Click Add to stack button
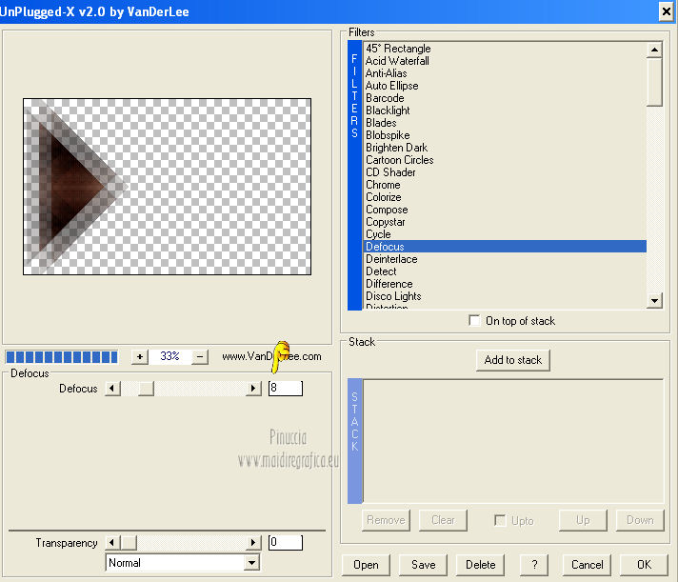The width and height of the screenshot is (678, 582). click(513, 360)
